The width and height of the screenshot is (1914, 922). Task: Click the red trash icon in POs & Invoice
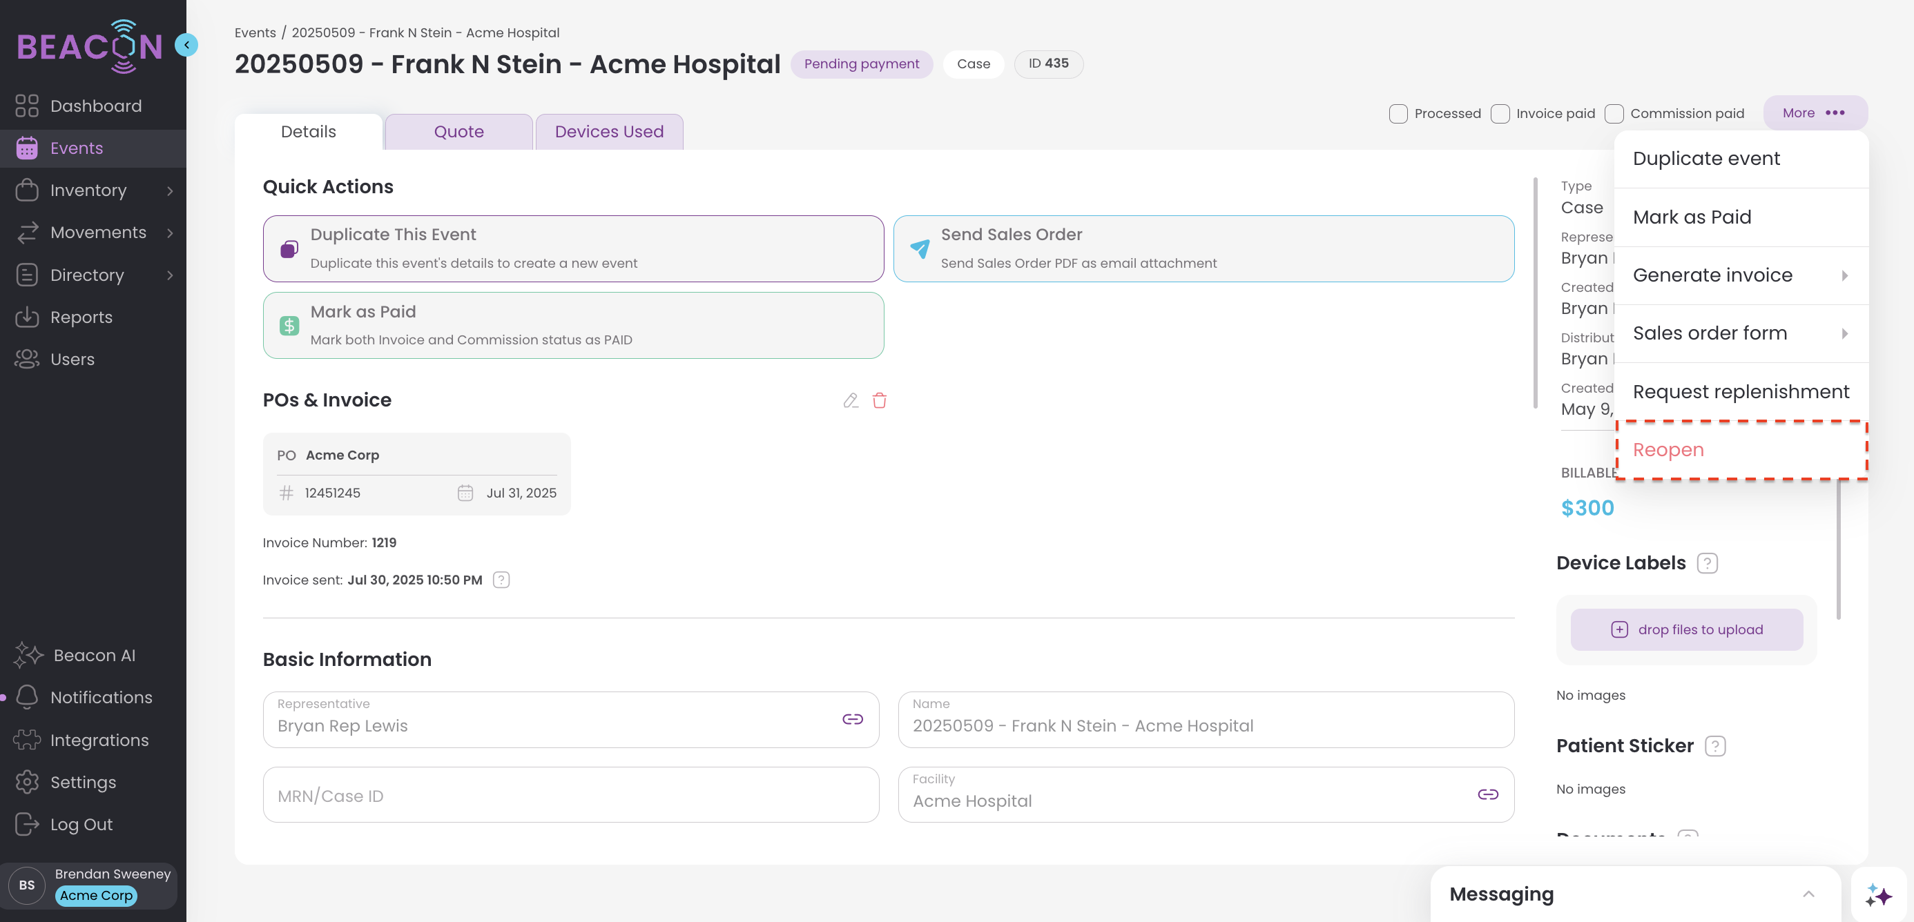click(879, 400)
